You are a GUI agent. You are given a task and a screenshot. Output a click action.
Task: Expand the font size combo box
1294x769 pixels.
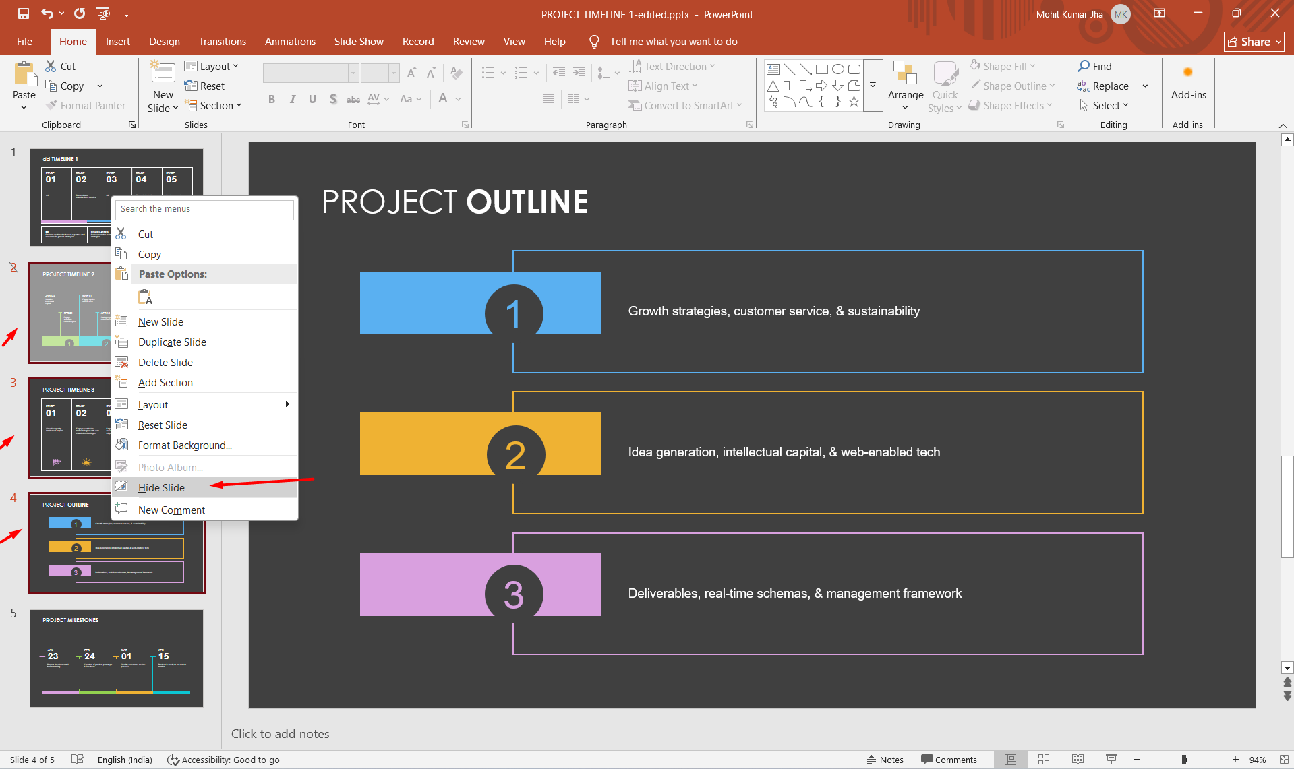point(394,73)
